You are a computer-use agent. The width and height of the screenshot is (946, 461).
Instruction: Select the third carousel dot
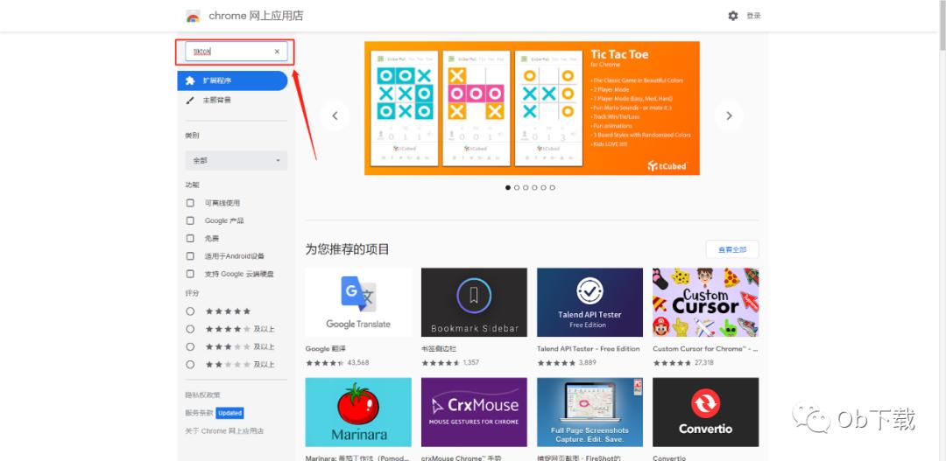(526, 188)
